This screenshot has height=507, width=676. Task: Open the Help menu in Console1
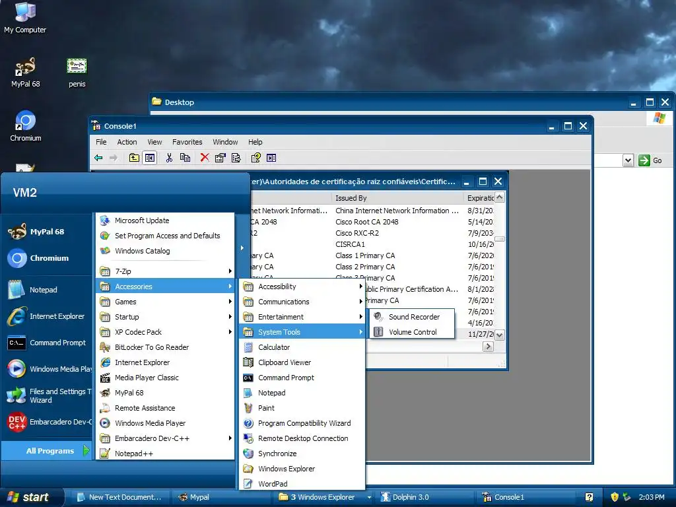255,142
